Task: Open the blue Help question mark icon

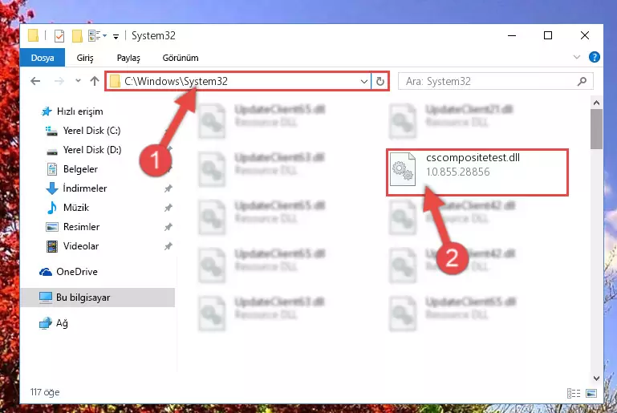Action: (595, 58)
